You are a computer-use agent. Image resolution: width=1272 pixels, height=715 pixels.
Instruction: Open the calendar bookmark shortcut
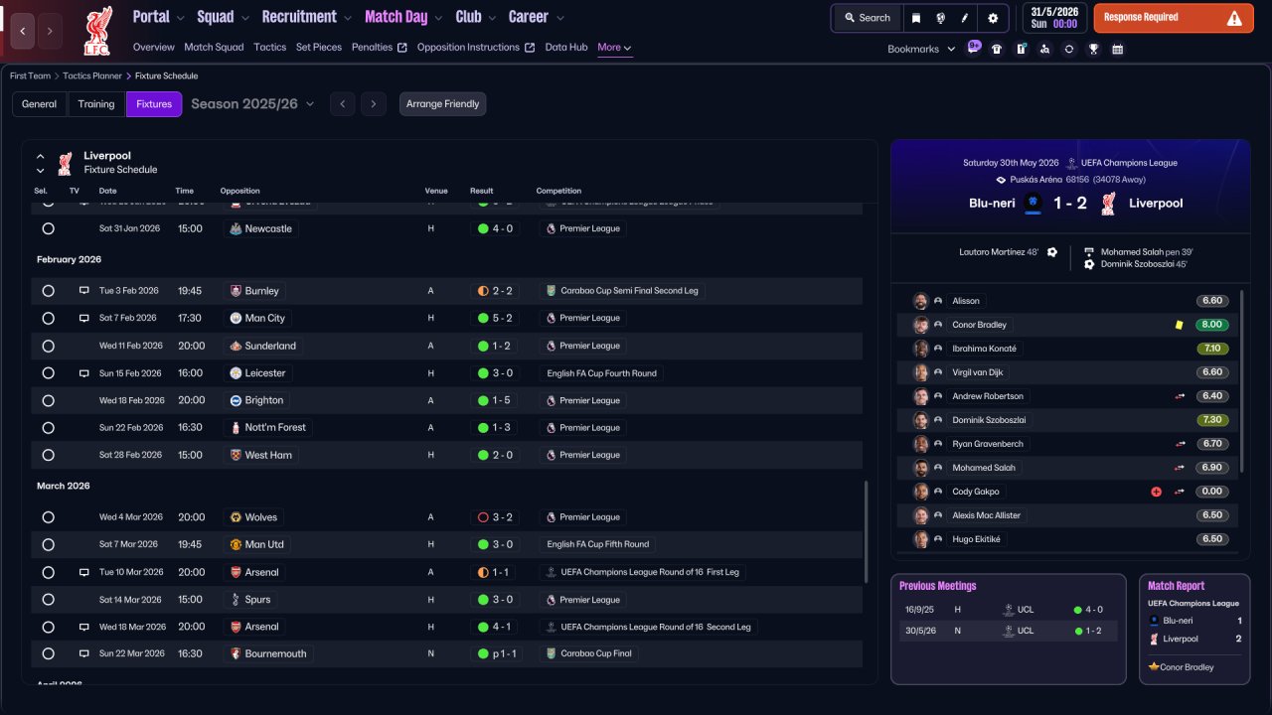click(x=1117, y=49)
